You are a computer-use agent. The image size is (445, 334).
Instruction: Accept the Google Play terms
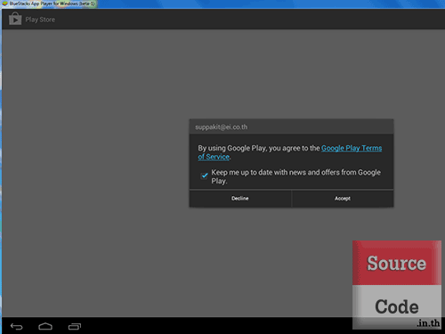click(x=343, y=199)
